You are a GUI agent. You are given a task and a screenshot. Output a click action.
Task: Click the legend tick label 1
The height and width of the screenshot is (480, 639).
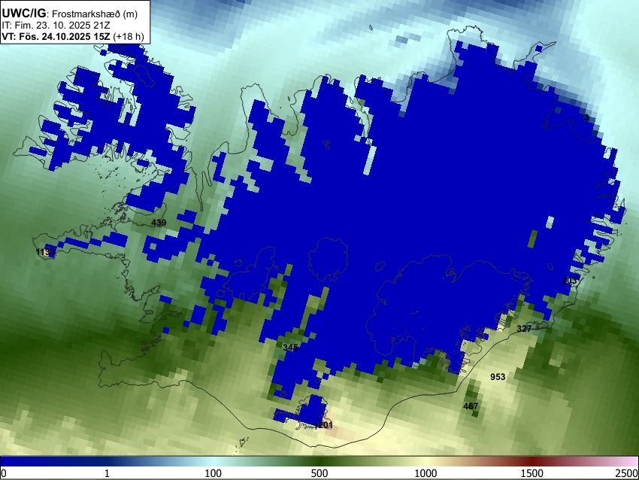coord(107,473)
